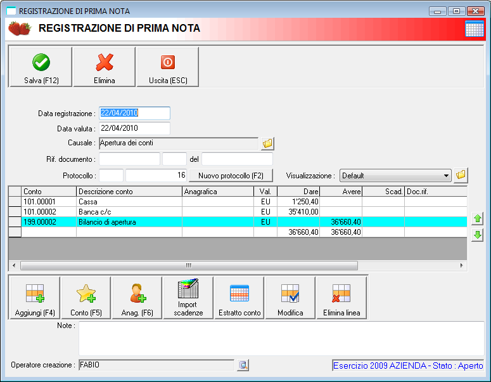This screenshot has width=491, height=382.
Task: Click the first Rif. documento field
Action: tap(130, 159)
